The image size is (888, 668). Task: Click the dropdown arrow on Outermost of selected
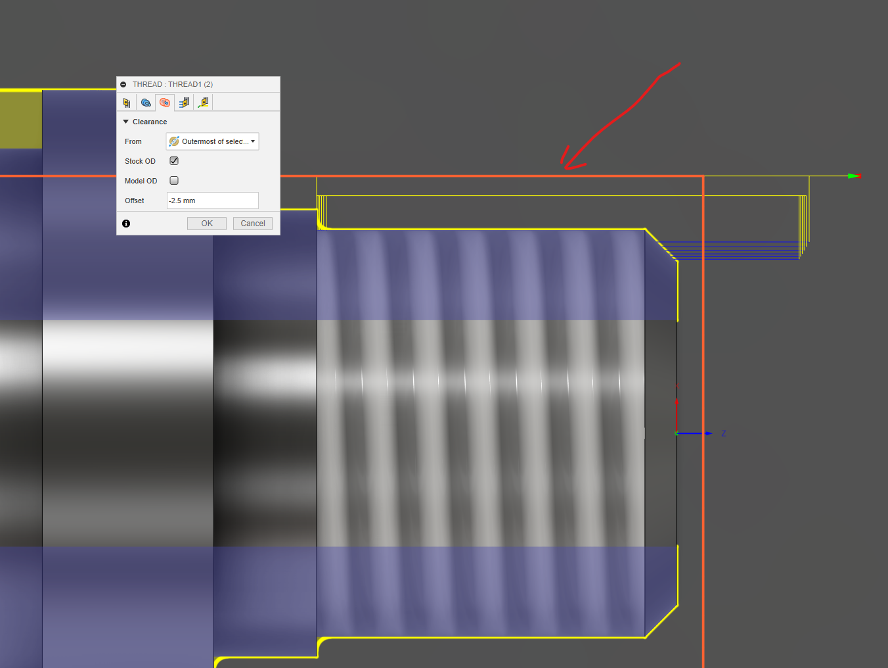253,141
